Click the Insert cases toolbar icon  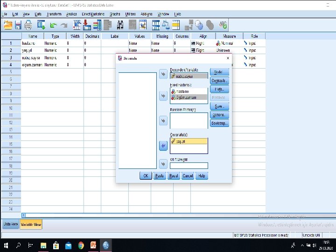click(133, 25)
